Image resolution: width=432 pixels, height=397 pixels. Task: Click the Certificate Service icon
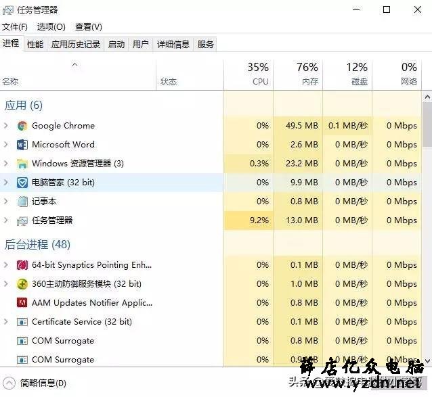22,322
